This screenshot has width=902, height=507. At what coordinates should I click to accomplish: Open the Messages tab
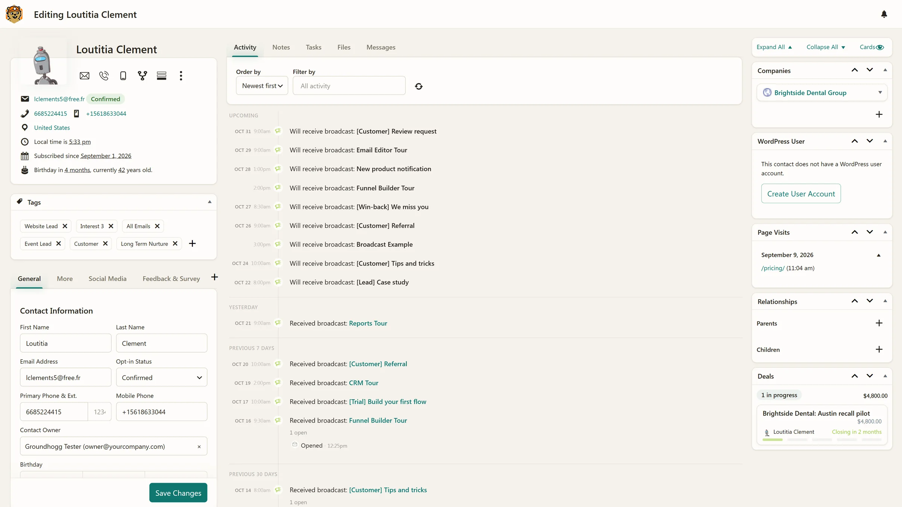point(381,47)
